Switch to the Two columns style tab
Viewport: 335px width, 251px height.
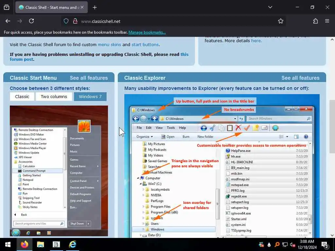click(54, 97)
